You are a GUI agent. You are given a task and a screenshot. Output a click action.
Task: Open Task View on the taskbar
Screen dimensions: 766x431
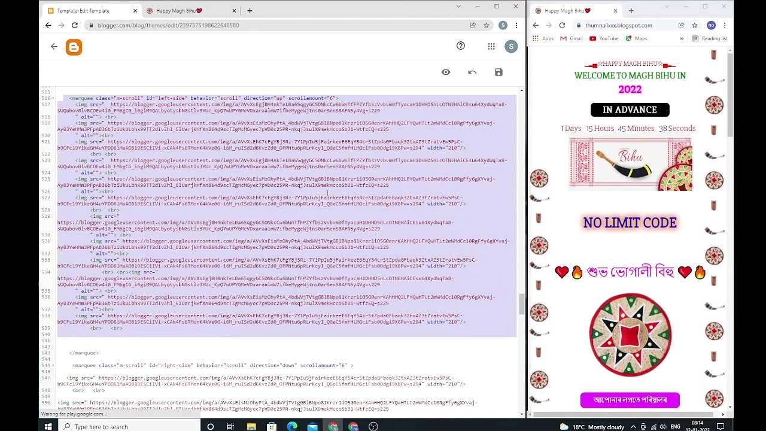click(x=230, y=426)
